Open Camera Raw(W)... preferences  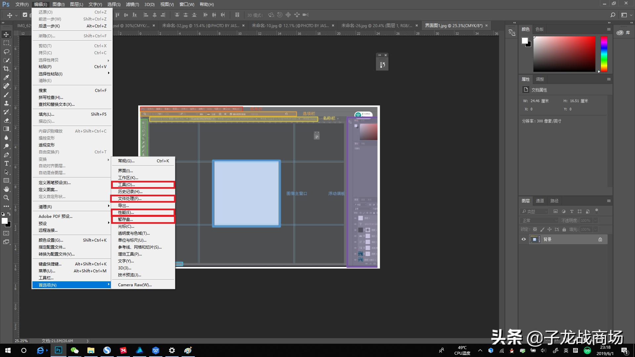coord(135,285)
